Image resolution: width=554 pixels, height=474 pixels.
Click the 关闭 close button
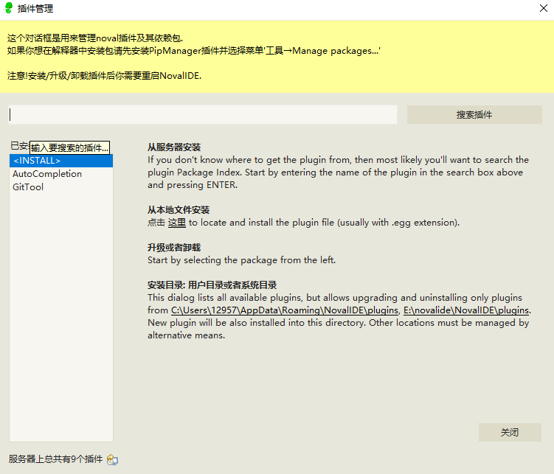[x=510, y=433]
